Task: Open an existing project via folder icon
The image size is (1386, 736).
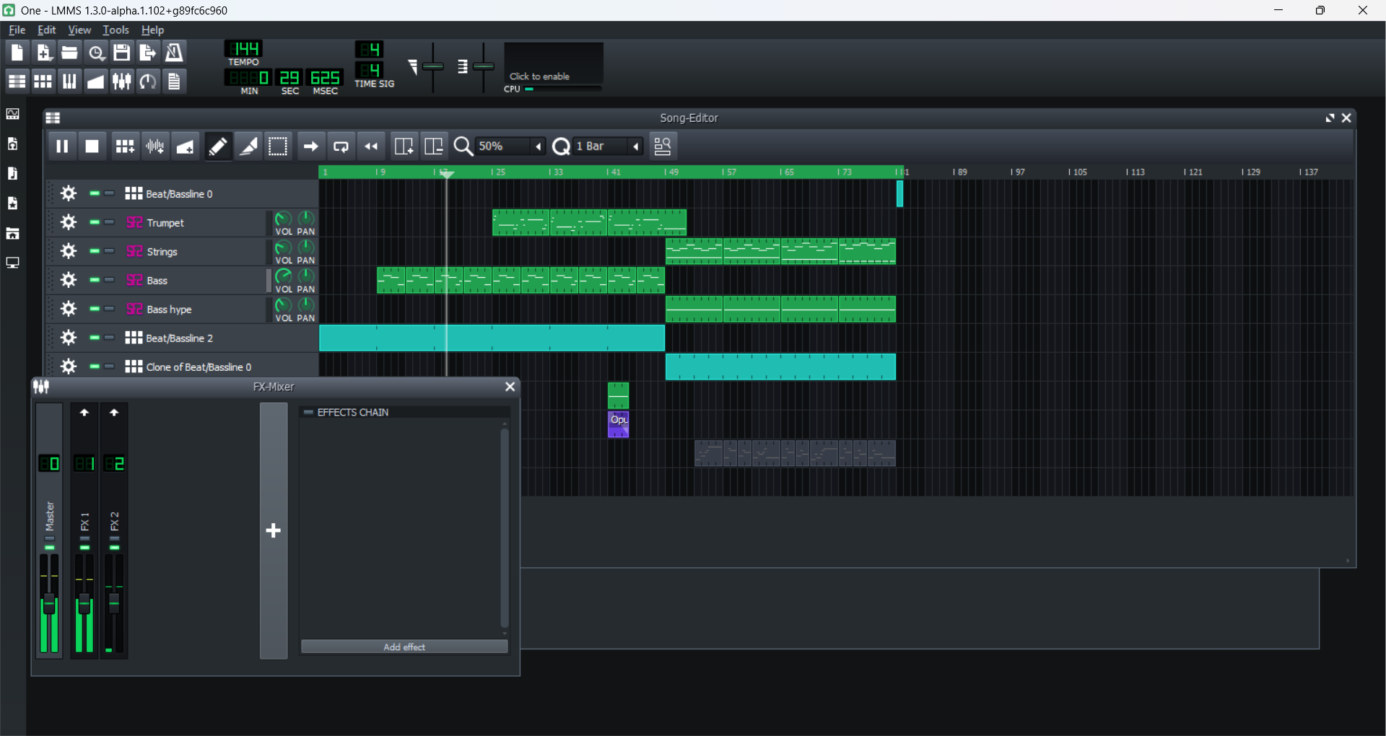Action: pos(69,52)
